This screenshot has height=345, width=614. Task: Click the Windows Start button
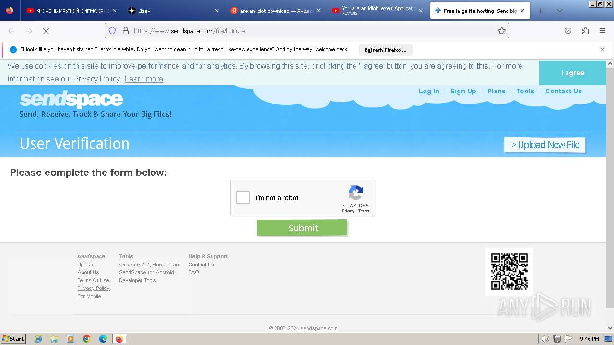tap(13, 339)
